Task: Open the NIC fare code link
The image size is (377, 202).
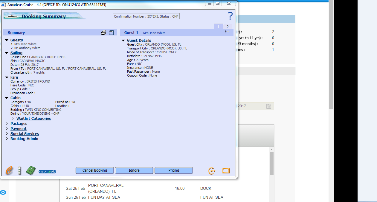Action: 31,85
